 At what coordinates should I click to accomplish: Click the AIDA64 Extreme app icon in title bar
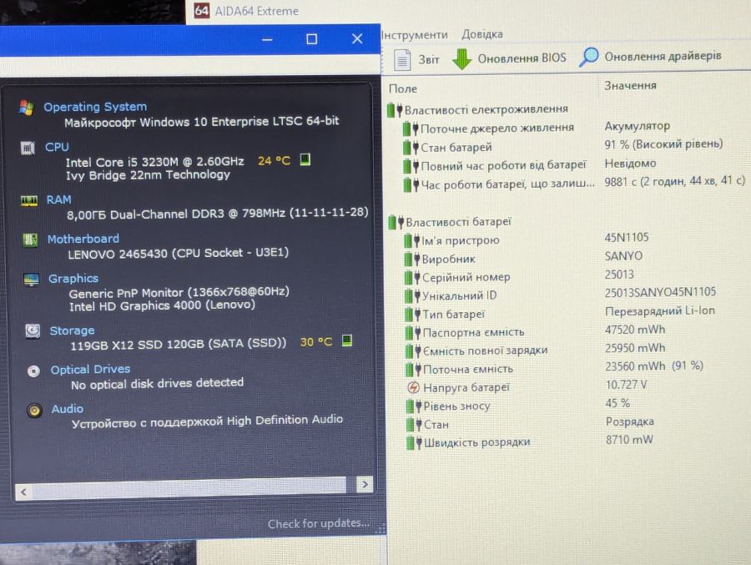click(x=202, y=11)
